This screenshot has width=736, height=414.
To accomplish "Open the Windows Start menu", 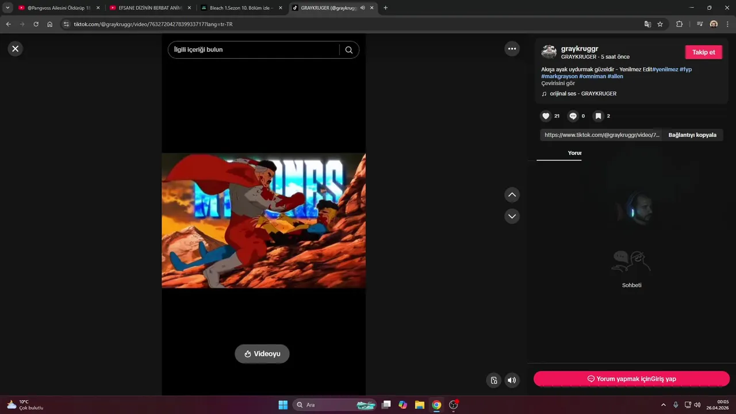I will click(283, 405).
